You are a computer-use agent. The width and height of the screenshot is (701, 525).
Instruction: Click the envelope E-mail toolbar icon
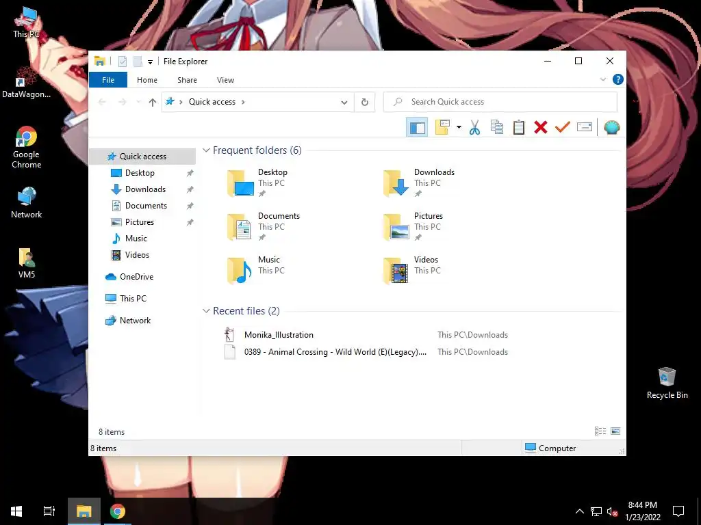[x=585, y=128]
